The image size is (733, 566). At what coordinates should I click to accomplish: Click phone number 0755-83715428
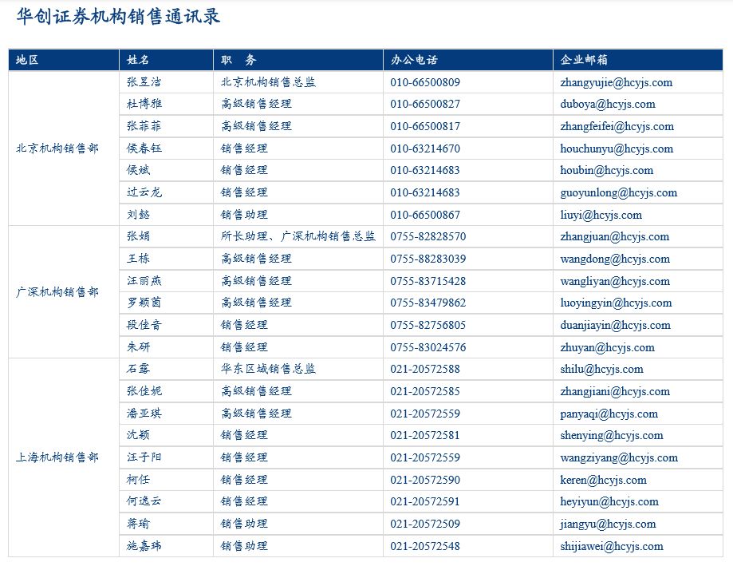coord(428,281)
